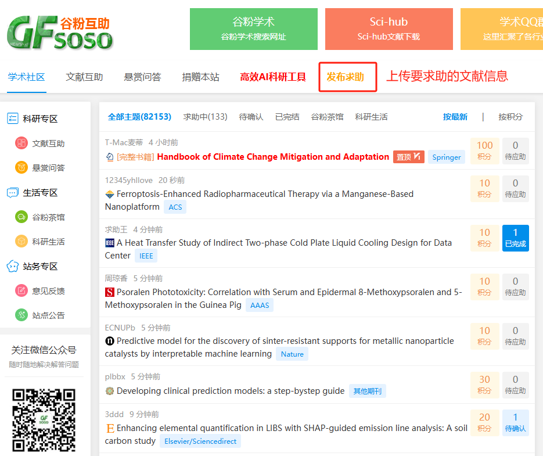This screenshot has width=543, height=456.
Task: Click the blue 已完成 status box
Action: (515, 238)
